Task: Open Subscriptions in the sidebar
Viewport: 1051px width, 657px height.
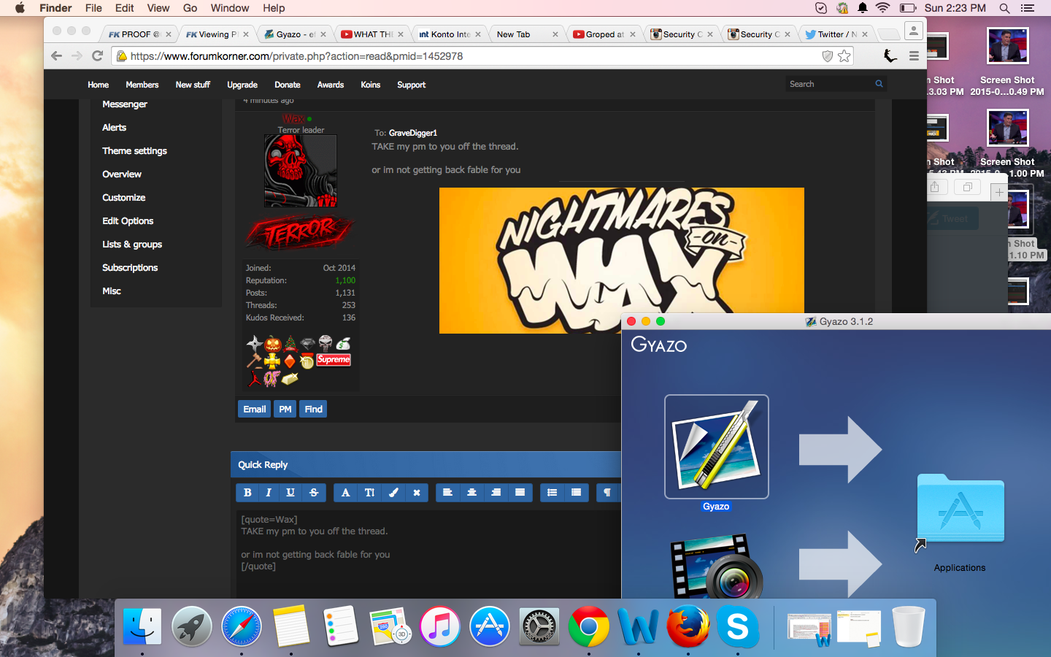Action: click(x=130, y=268)
